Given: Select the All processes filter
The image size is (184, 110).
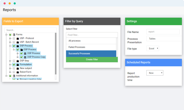Looking at the screenshot, I should point(91,41).
